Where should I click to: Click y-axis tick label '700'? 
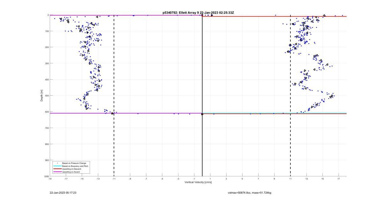coord(47,128)
